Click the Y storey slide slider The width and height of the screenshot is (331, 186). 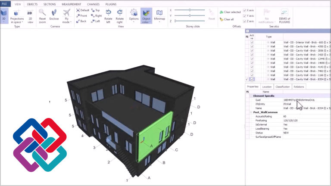click(x=190, y=15)
